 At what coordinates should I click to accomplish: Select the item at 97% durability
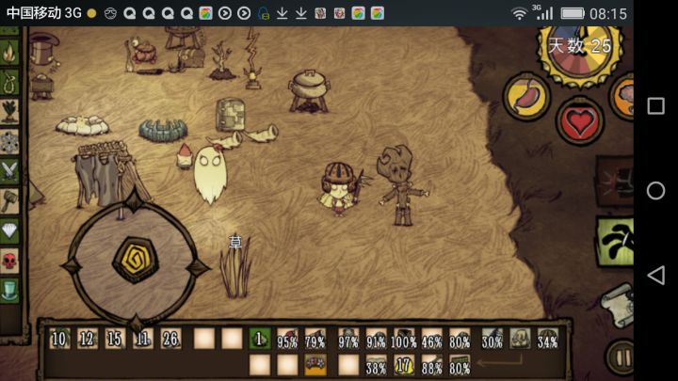coord(348,339)
